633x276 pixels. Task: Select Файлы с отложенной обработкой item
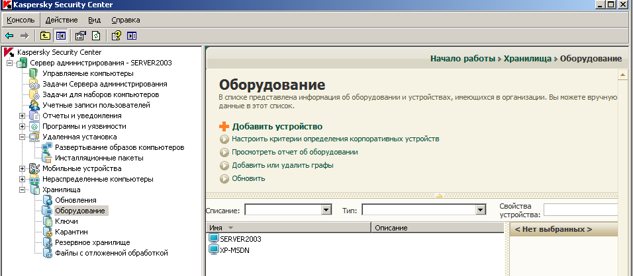tap(111, 253)
